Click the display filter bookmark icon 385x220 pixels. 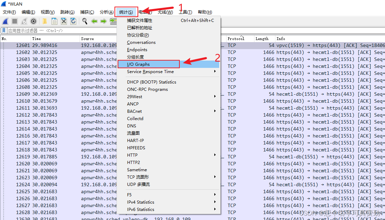click(4, 31)
